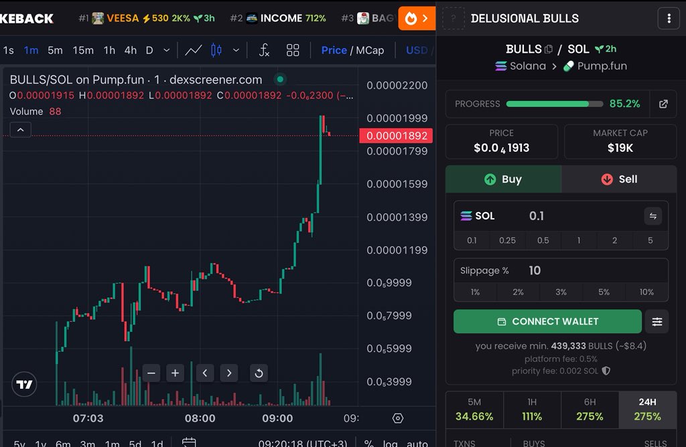Viewport: 686px width, 447px height.
Task: Select the line chart style icon
Action: [x=193, y=50]
